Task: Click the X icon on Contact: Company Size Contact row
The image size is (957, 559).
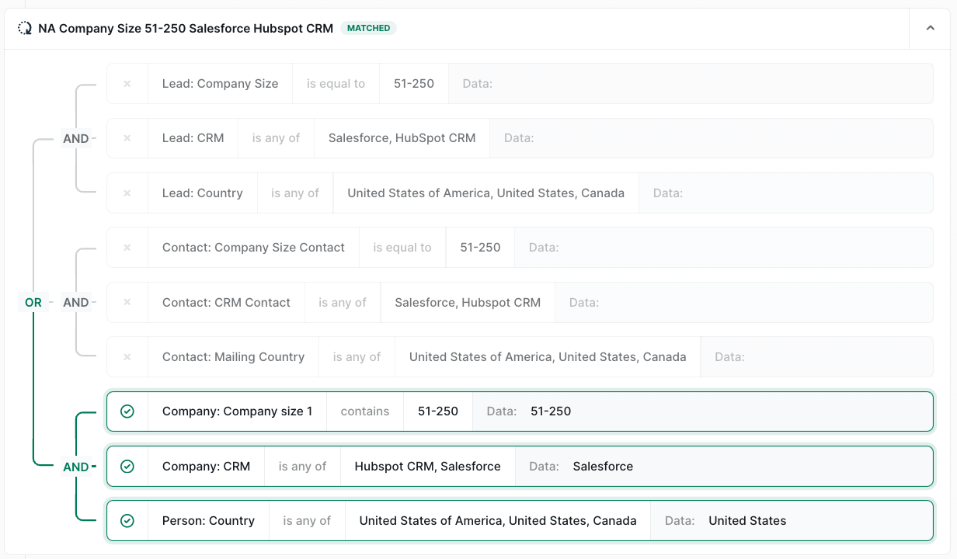Action: [x=127, y=248]
